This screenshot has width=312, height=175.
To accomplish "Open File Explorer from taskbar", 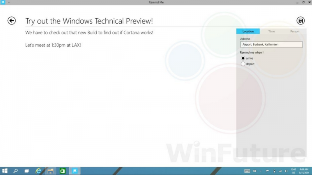I will [50, 171].
